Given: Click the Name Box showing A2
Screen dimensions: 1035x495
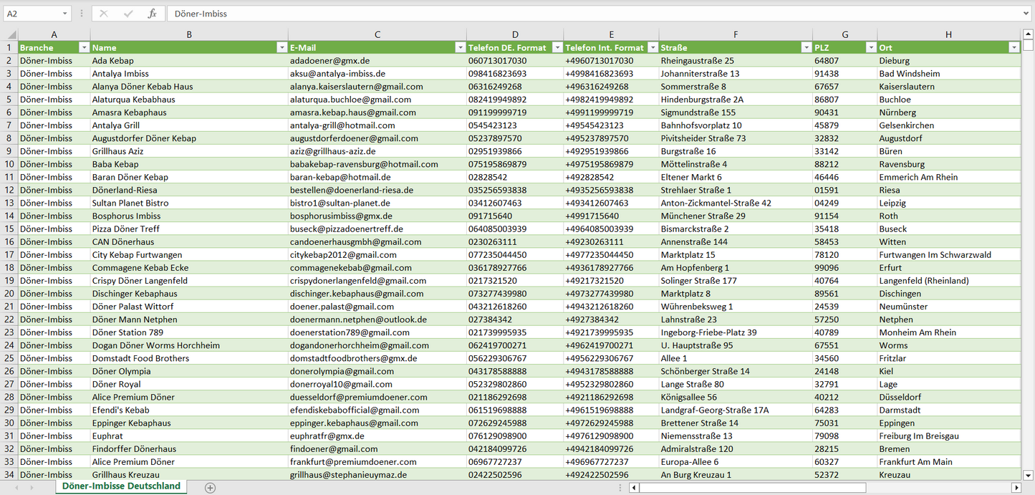Looking at the screenshot, I should point(32,14).
